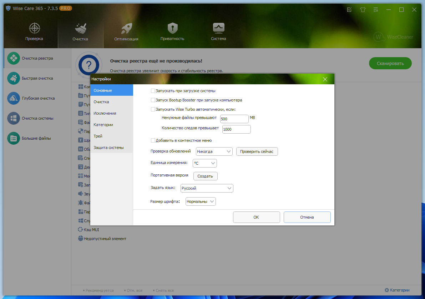Open the Проверка section icon

(34, 28)
